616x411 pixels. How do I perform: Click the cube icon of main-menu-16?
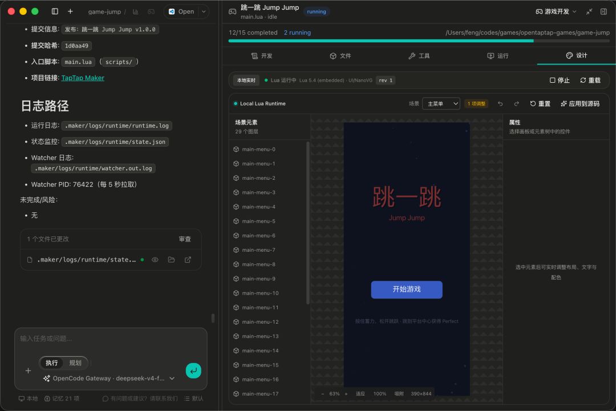point(236,380)
